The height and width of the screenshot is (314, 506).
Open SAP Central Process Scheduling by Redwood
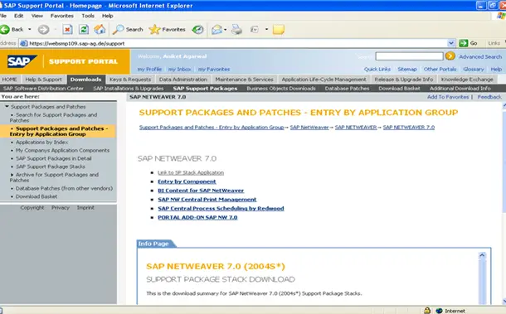221,209
